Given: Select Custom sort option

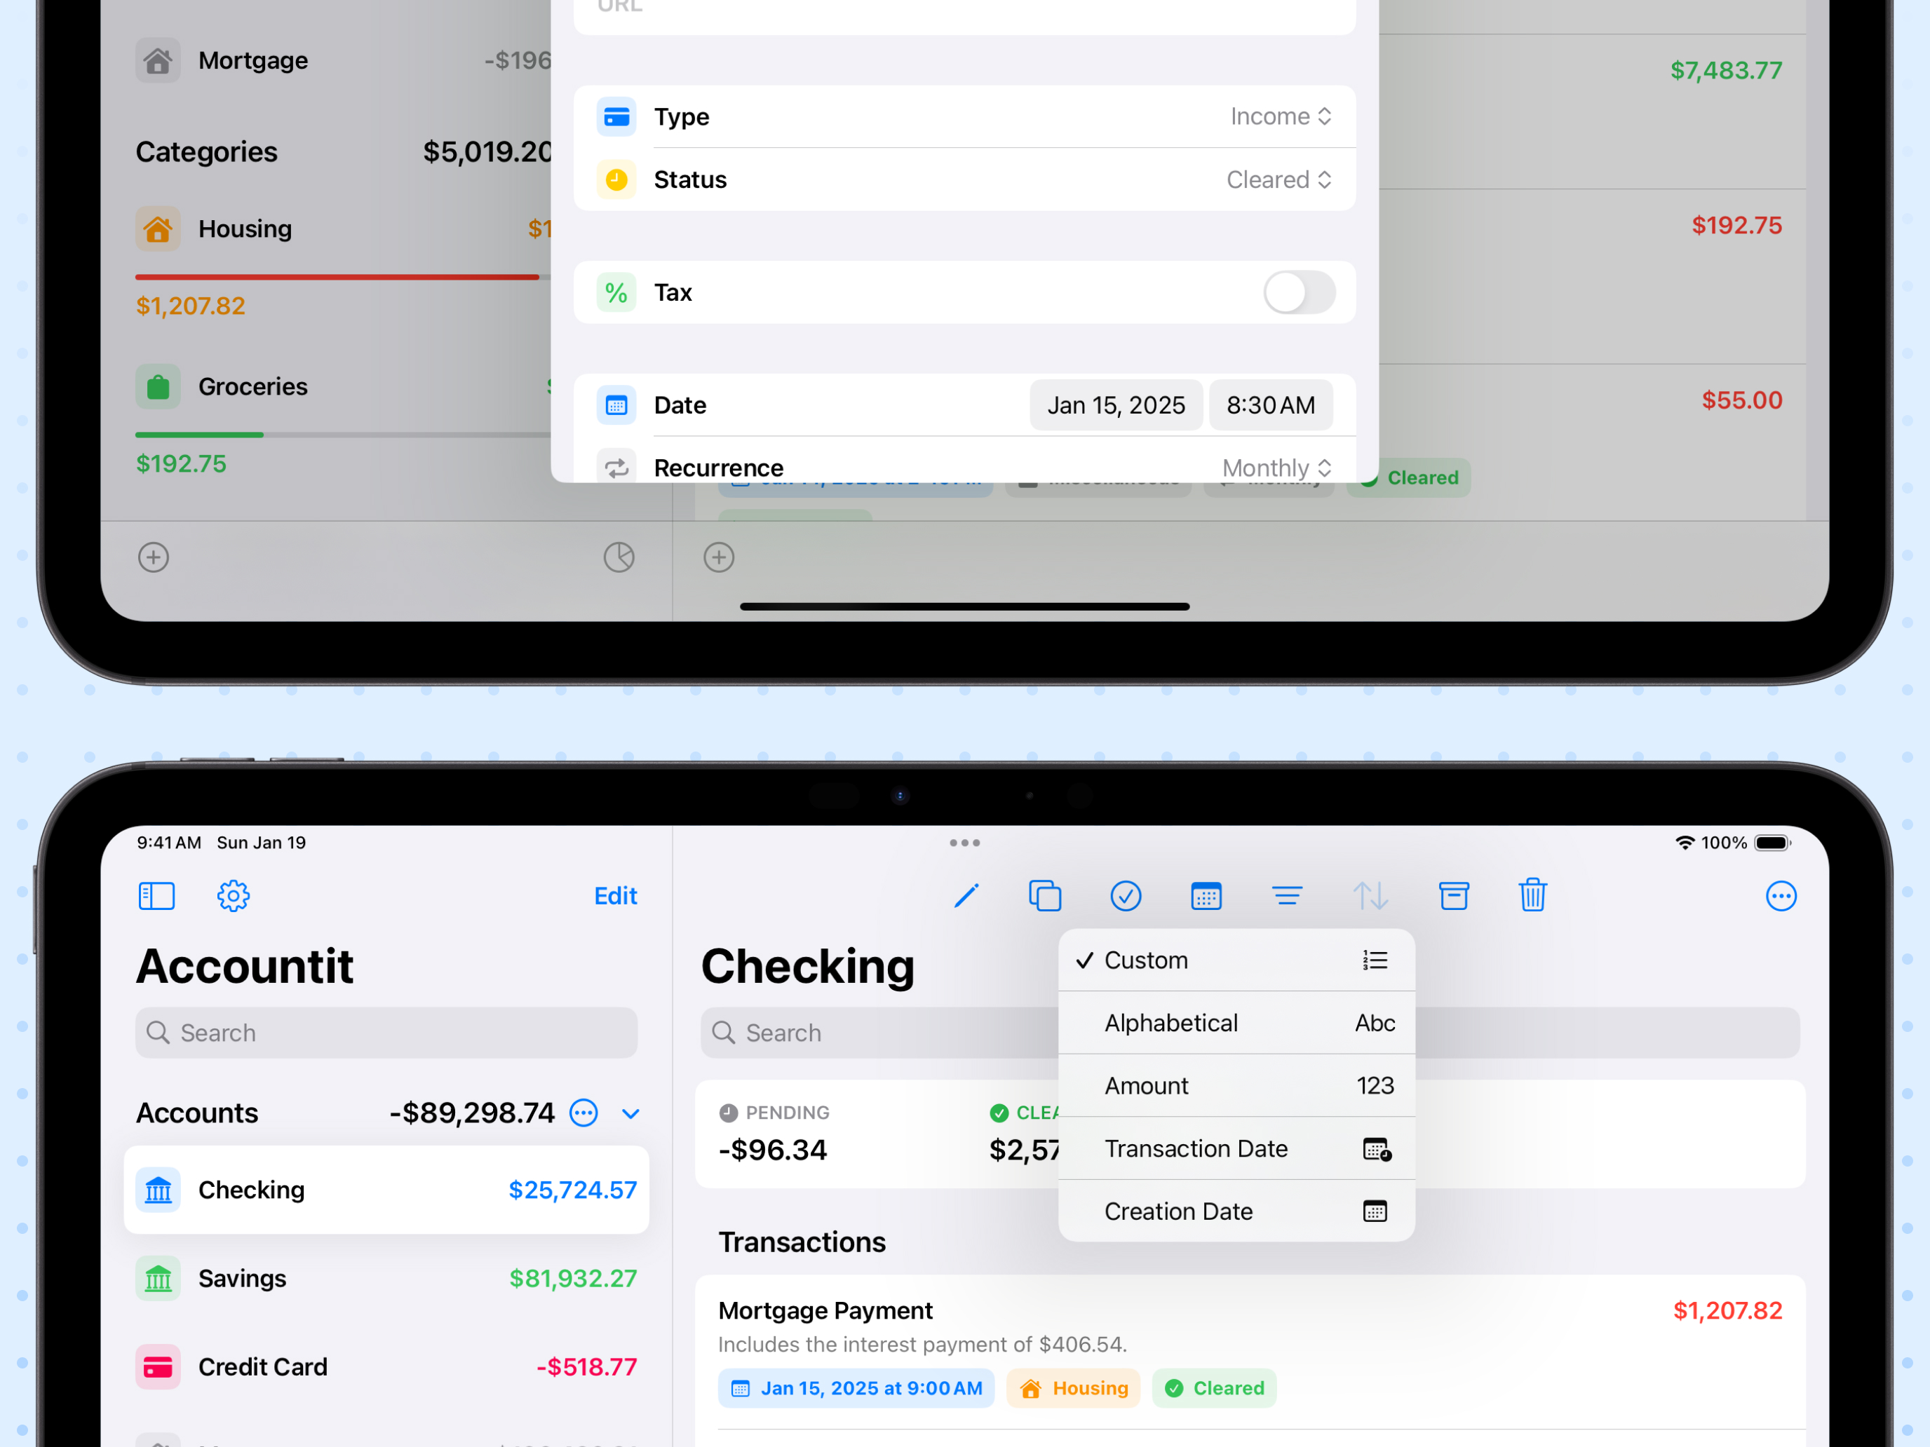Looking at the screenshot, I should (x=1236, y=960).
